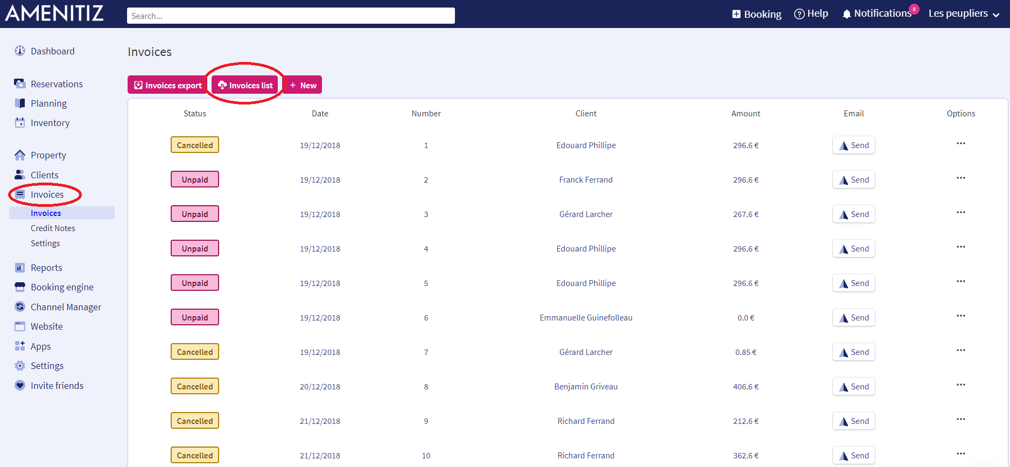The width and height of the screenshot is (1010, 467).
Task: Click the Inventory calendar icon
Action: click(20, 122)
